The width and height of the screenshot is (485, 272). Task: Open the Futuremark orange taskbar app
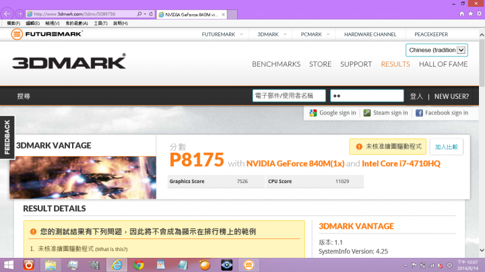pos(249,265)
